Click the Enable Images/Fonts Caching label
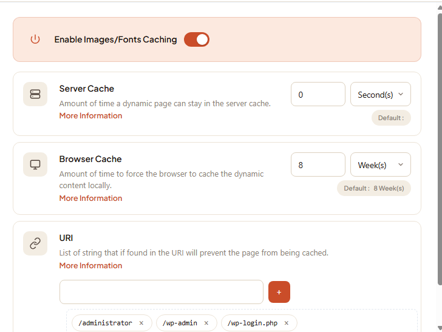Screen dimensions: 442x332 coord(115,39)
